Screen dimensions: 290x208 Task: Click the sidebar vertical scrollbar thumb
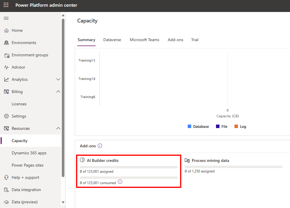click(x=63, y=98)
